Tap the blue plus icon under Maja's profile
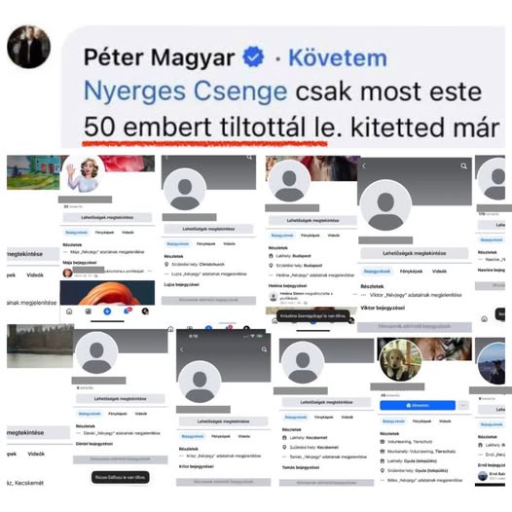This screenshot has height=512, width=512. [x=107, y=311]
